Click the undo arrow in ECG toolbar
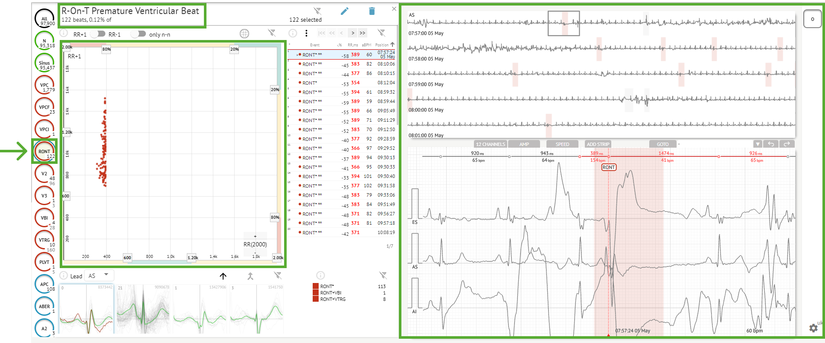Viewport: 825px width, 343px height. [771, 144]
